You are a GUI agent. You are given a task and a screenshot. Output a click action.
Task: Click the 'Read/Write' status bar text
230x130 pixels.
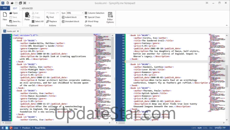[x=40, y=128]
